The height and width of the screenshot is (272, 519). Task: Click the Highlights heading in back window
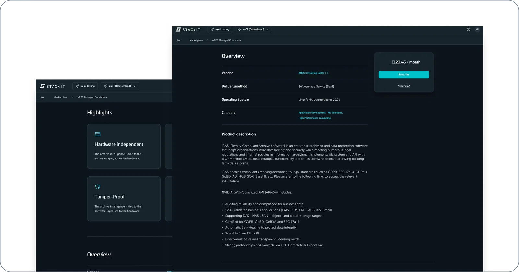pos(100,113)
